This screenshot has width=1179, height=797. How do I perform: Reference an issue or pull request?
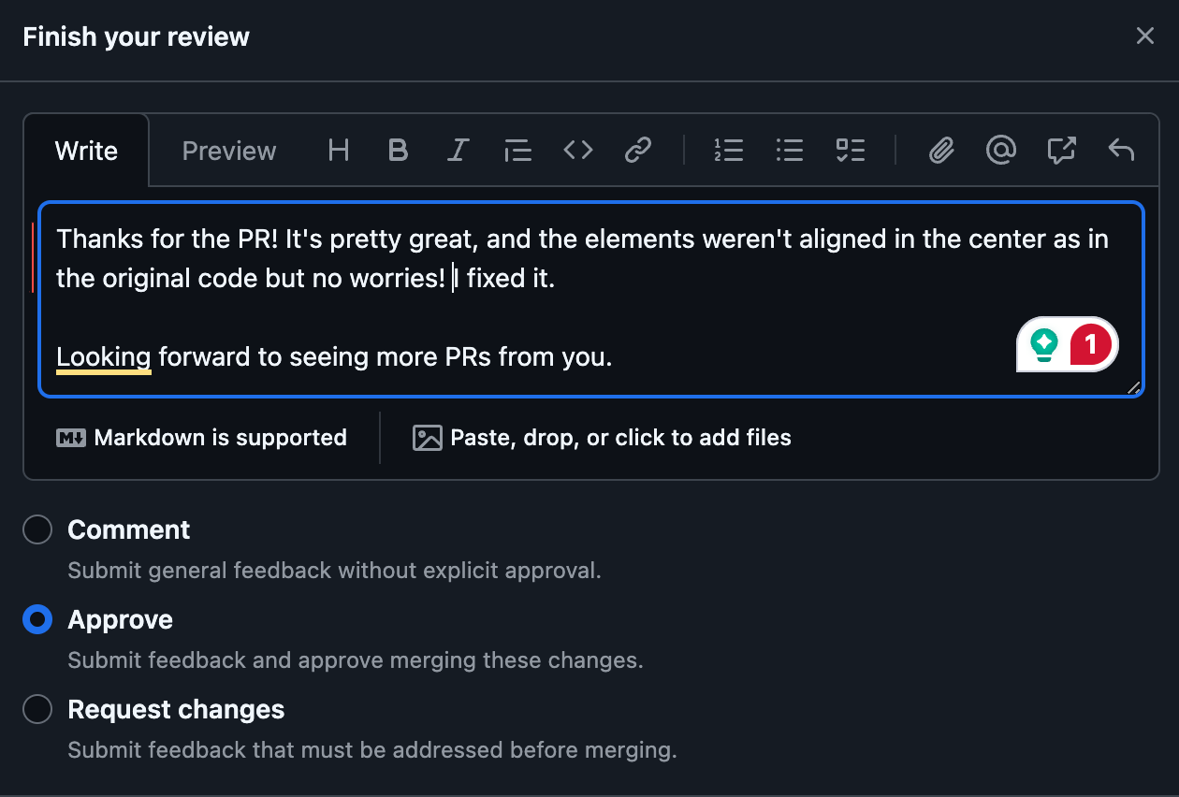click(1061, 150)
